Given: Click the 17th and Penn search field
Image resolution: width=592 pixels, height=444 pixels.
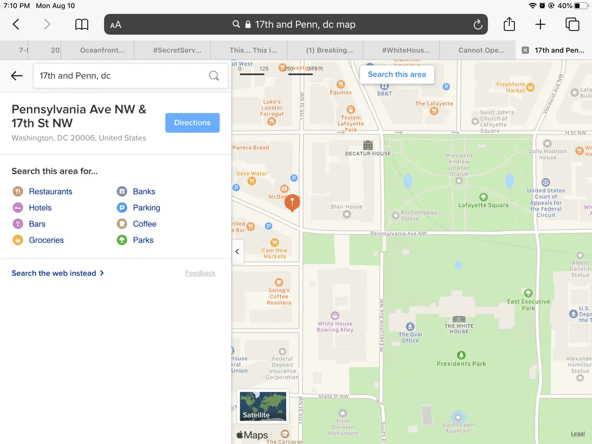Looking at the screenshot, I should pyautogui.click(x=122, y=76).
